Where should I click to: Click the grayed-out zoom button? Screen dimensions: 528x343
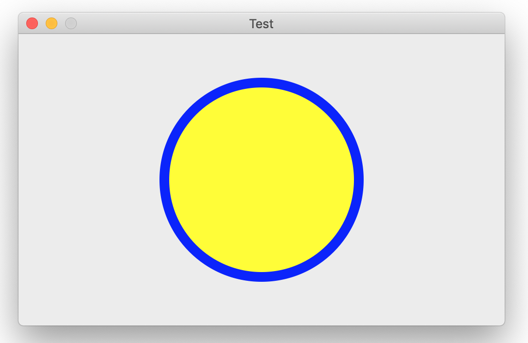(x=71, y=23)
